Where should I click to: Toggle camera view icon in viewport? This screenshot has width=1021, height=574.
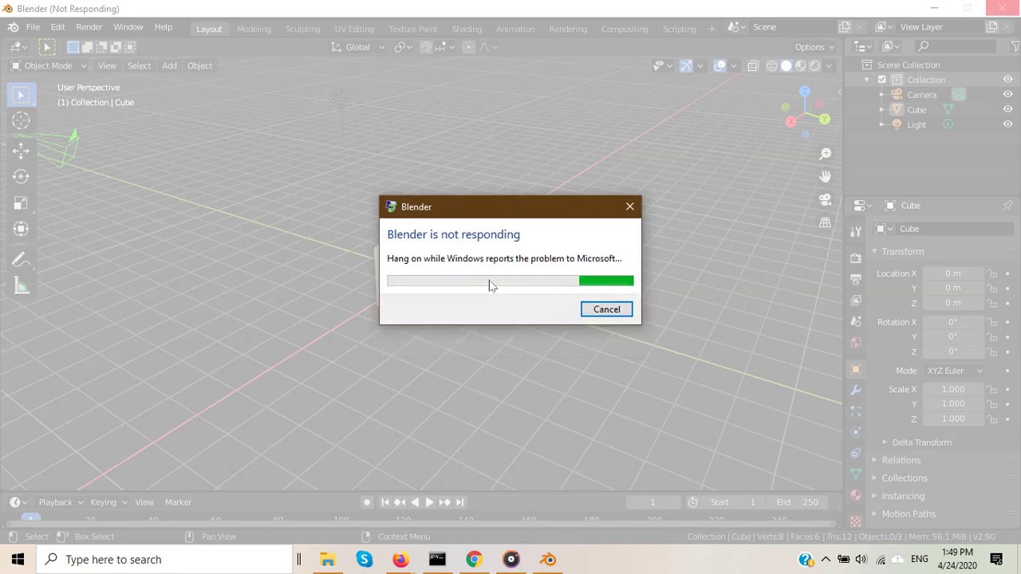click(825, 199)
